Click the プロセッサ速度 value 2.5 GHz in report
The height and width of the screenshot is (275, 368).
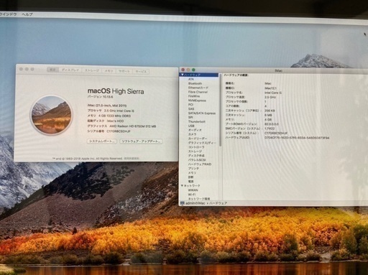[x=270, y=97]
